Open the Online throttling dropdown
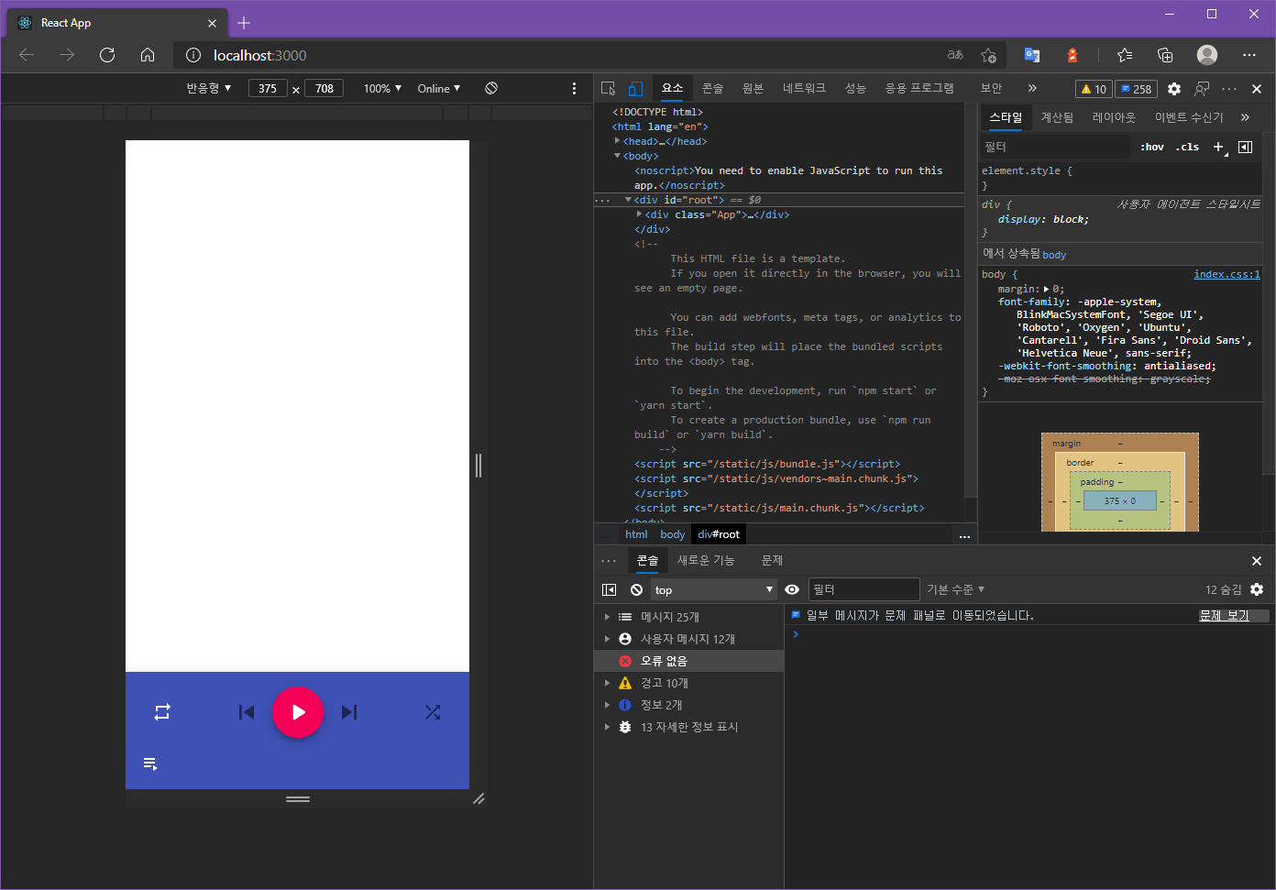The height and width of the screenshot is (890, 1276). (x=439, y=88)
